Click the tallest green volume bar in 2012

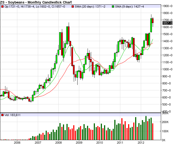coord(146,128)
